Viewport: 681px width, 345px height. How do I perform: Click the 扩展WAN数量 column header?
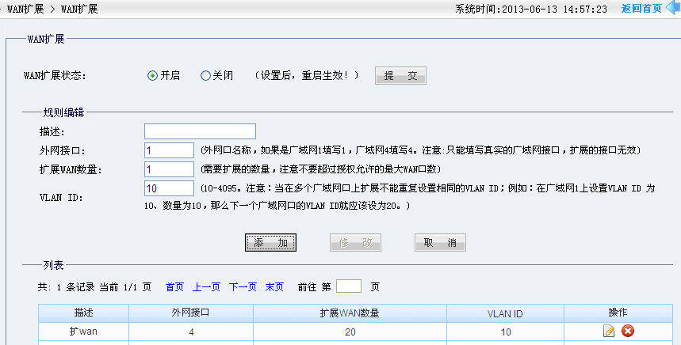click(350, 313)
